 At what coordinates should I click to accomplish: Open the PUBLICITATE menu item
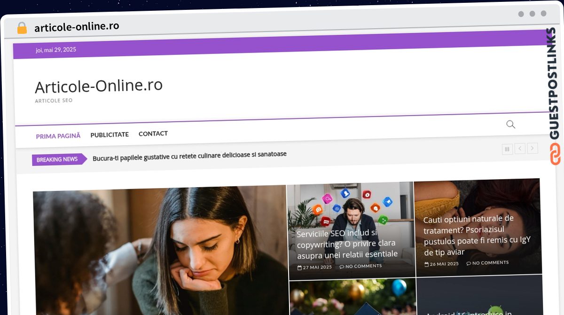coord(110,134)
